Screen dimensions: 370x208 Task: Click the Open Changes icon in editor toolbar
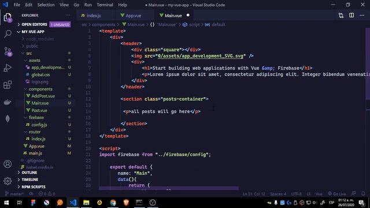pos(341,16)
